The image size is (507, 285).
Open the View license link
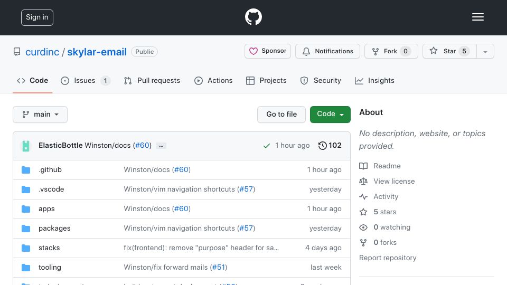pyautogui.click(x=394, y=181)
